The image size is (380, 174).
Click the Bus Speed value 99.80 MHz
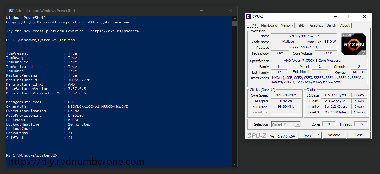286,106
